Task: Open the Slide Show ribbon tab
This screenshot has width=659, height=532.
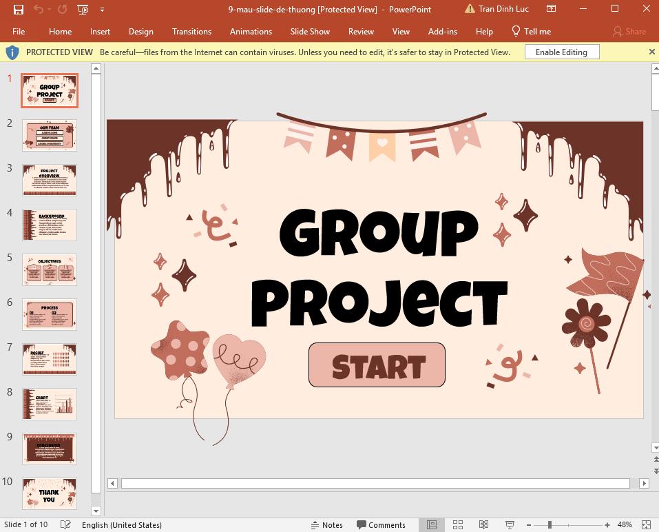Action: [x=309, y=31]
